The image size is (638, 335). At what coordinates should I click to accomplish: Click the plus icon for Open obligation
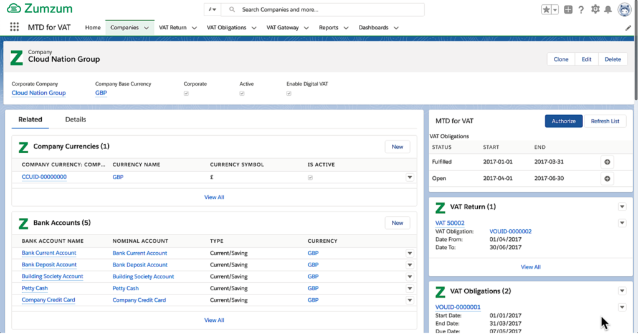pyautogui.click(x=607, y=179)
